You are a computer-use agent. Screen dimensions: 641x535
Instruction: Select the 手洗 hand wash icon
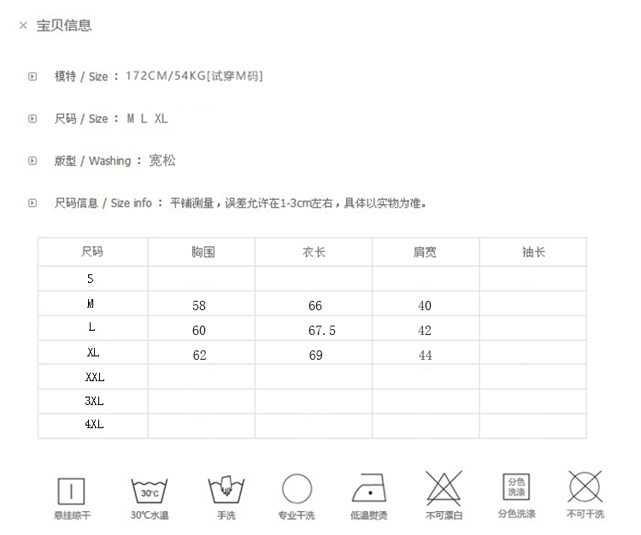tap(226, 489)
